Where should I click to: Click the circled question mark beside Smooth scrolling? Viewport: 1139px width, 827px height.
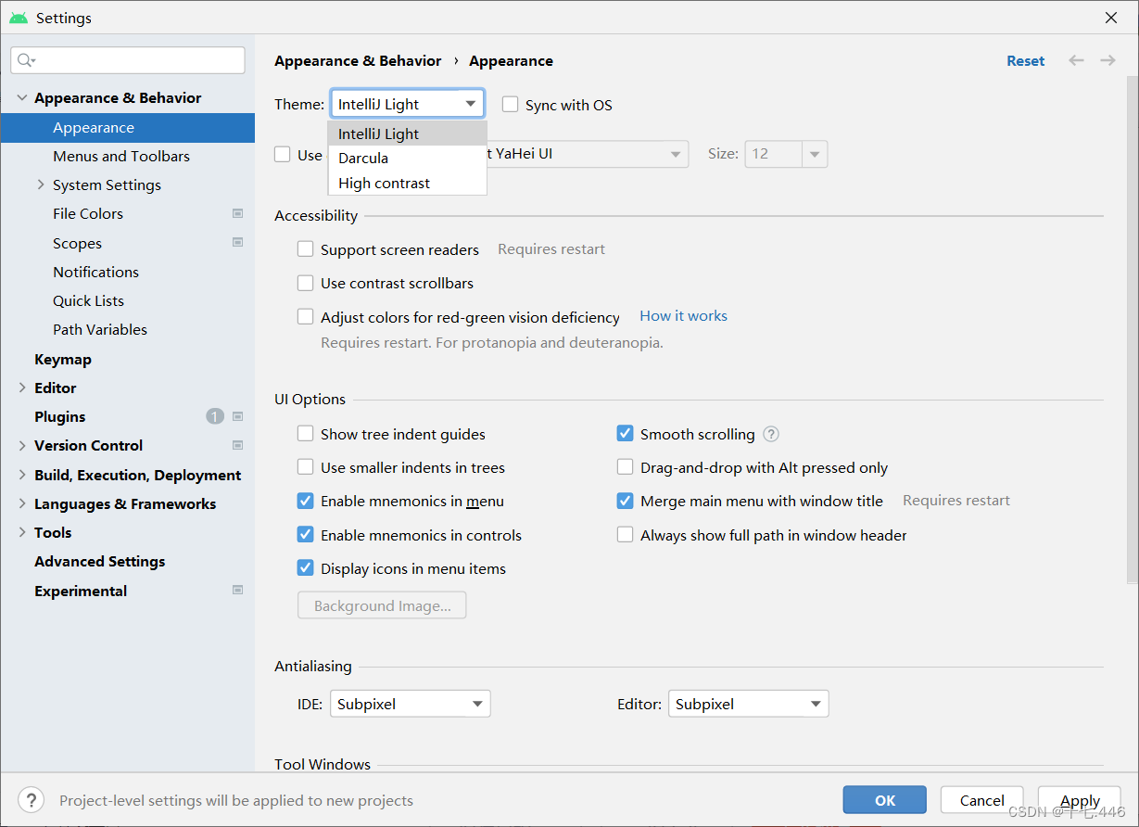pyautogui.click(x=771, y=434)
